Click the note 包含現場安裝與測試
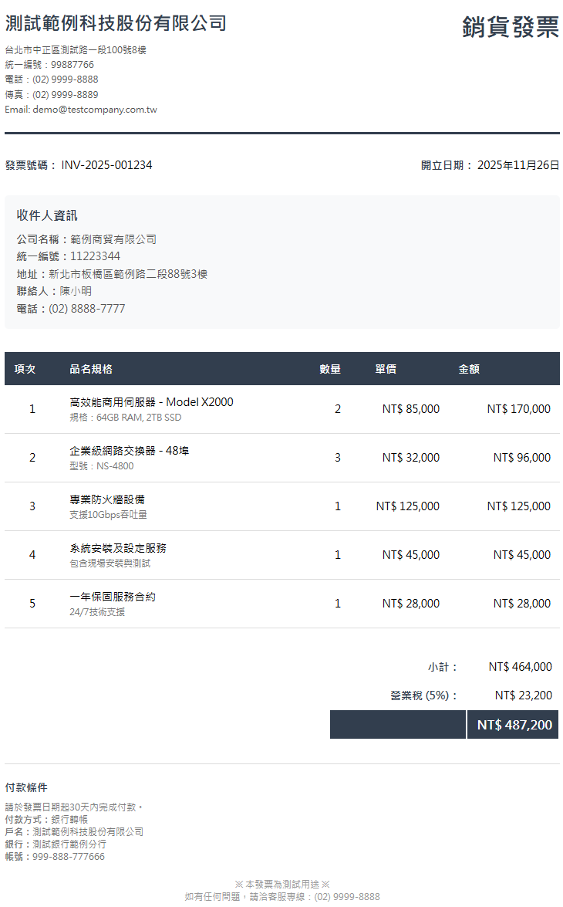 (x=110, y=563)
